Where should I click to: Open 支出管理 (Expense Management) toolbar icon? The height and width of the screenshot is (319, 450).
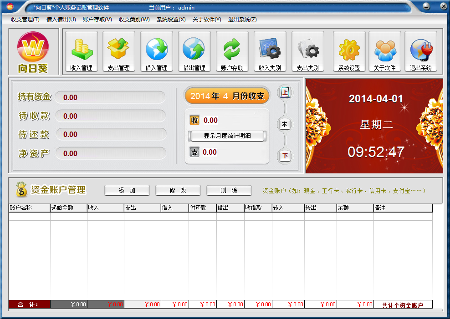[x=119, y=51]
